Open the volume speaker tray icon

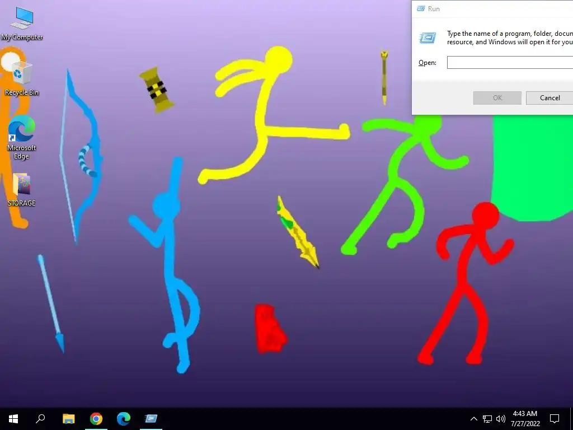click(x=501, y=419)
